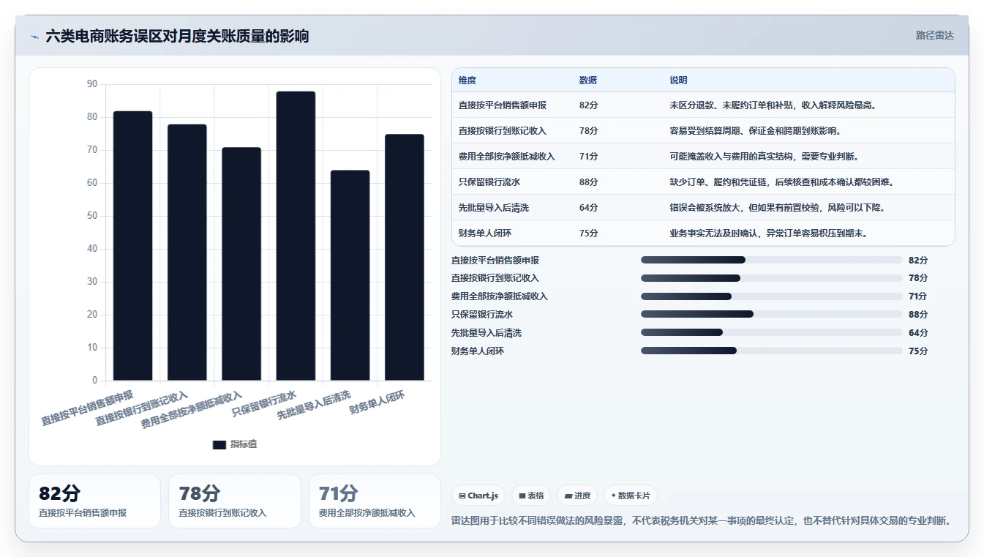
Task: Click the 64分 table cell
Action: (x=588, y=208)
